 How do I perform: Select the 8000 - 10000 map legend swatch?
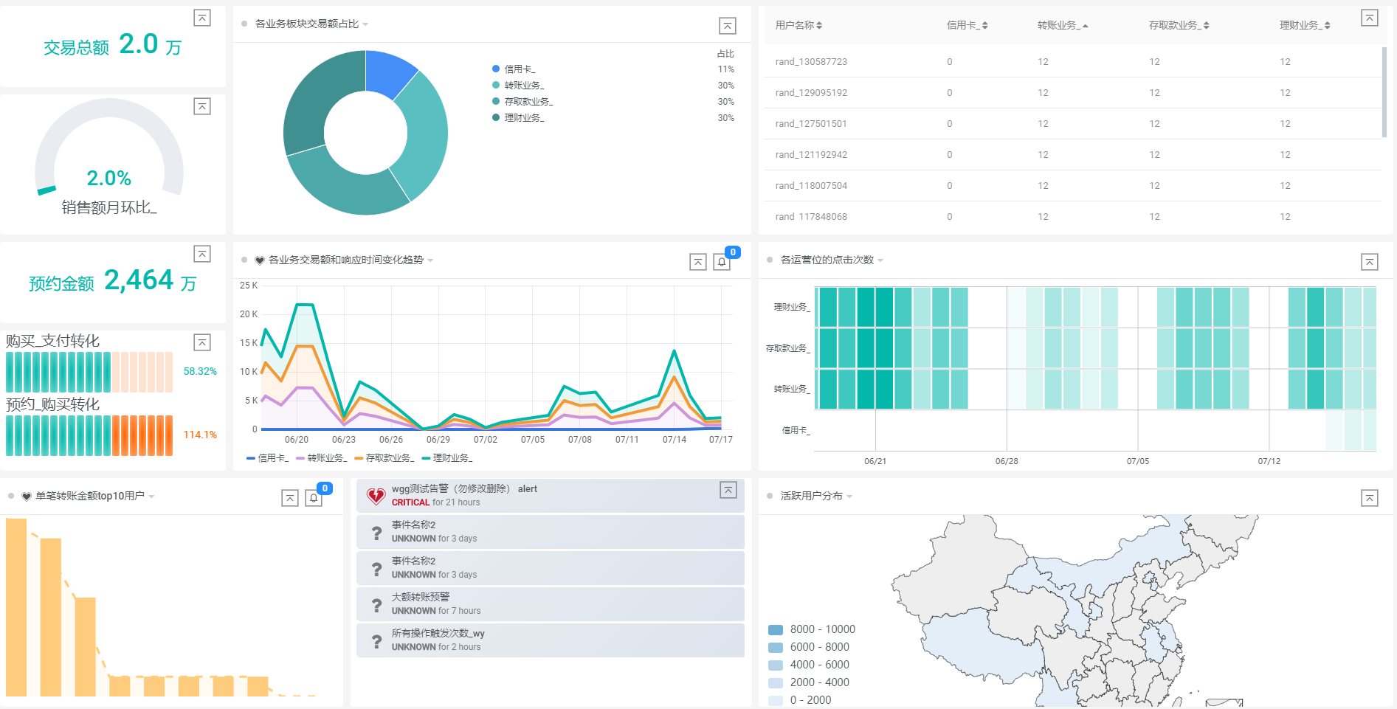coord(776,629)
